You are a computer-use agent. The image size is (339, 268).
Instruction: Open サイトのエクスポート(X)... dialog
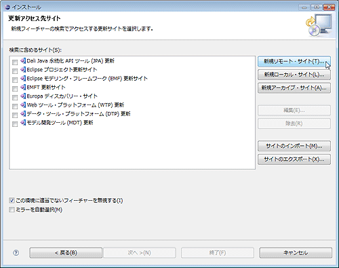294,159
